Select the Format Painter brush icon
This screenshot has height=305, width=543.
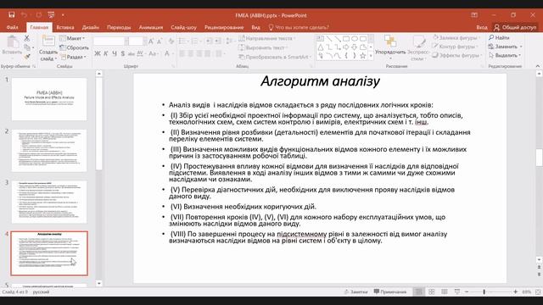click(x=27, y=57)
